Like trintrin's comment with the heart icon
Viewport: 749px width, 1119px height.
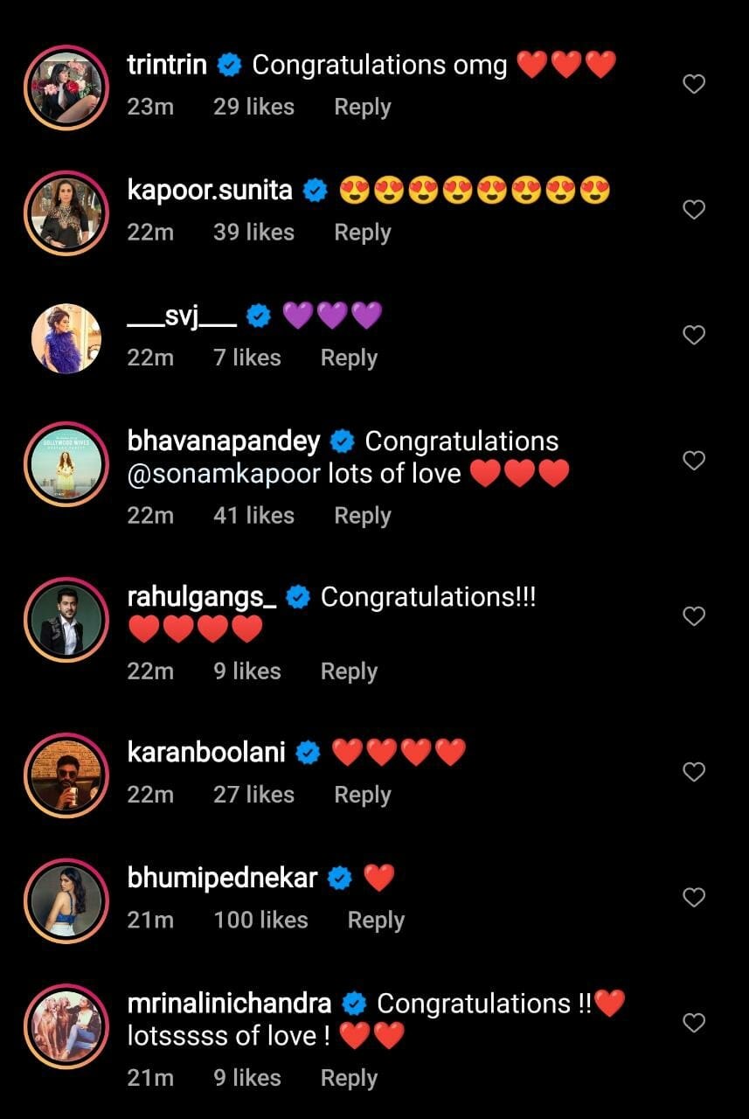pos(693,84)
